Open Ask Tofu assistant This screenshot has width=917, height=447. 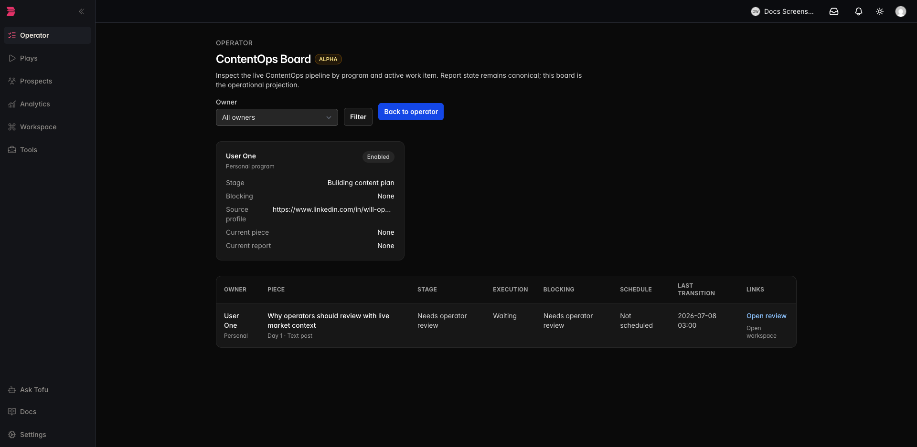click(x=47, y=390)
